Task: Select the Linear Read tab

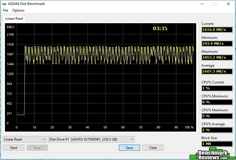Action: (14, 19)
